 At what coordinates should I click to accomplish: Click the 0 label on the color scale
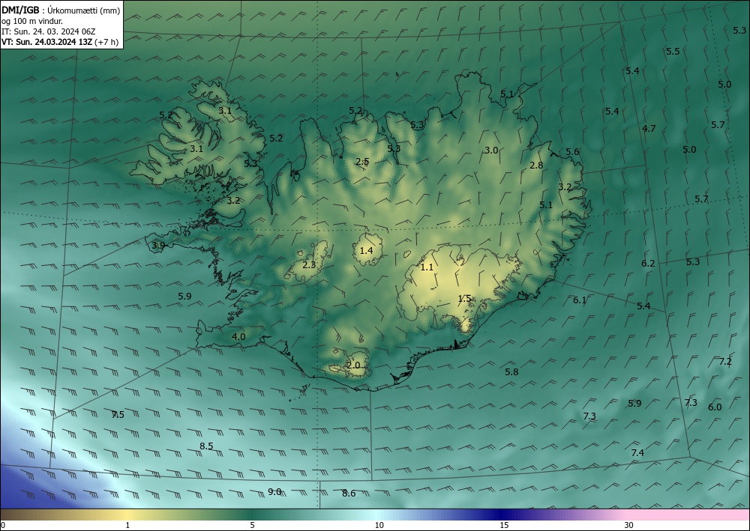click(3, 526)
